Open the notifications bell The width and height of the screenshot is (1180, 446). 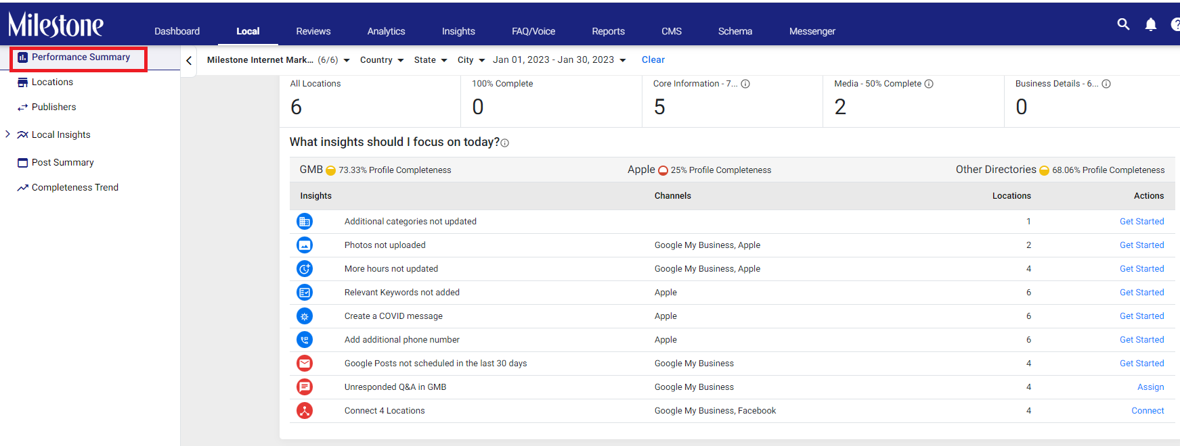point(1150,25)
